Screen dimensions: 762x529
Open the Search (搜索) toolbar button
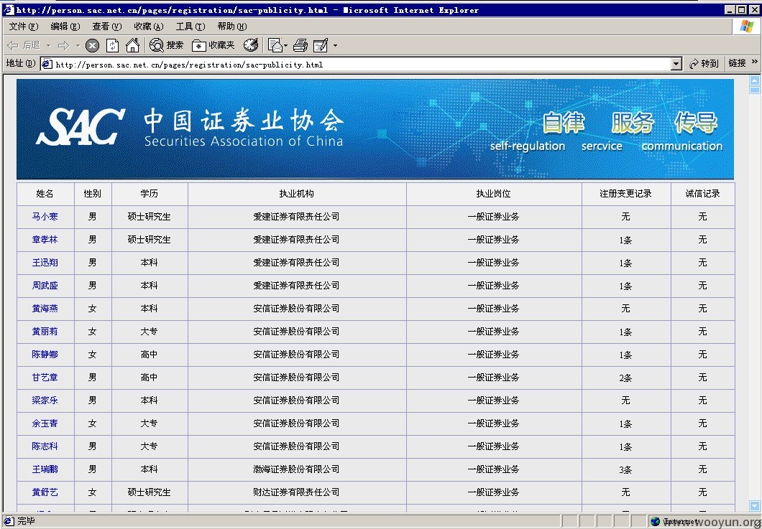click(166, 46)
